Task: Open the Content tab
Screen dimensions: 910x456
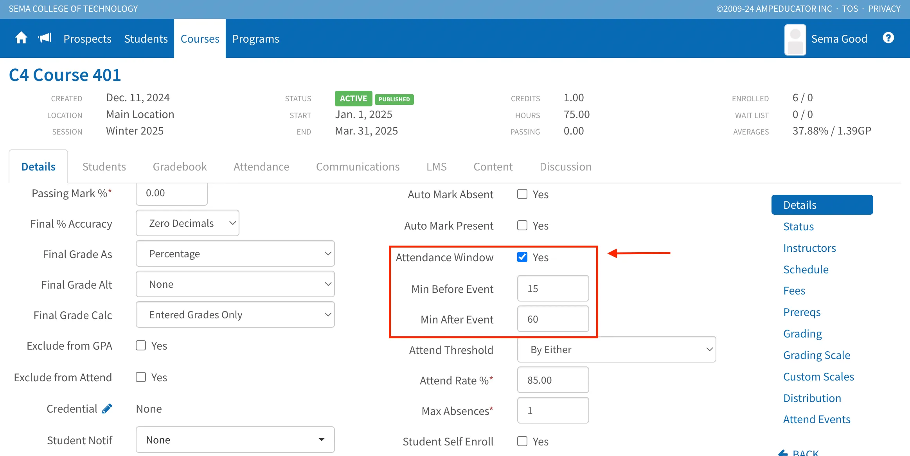Action: click(x=493, y=167)
